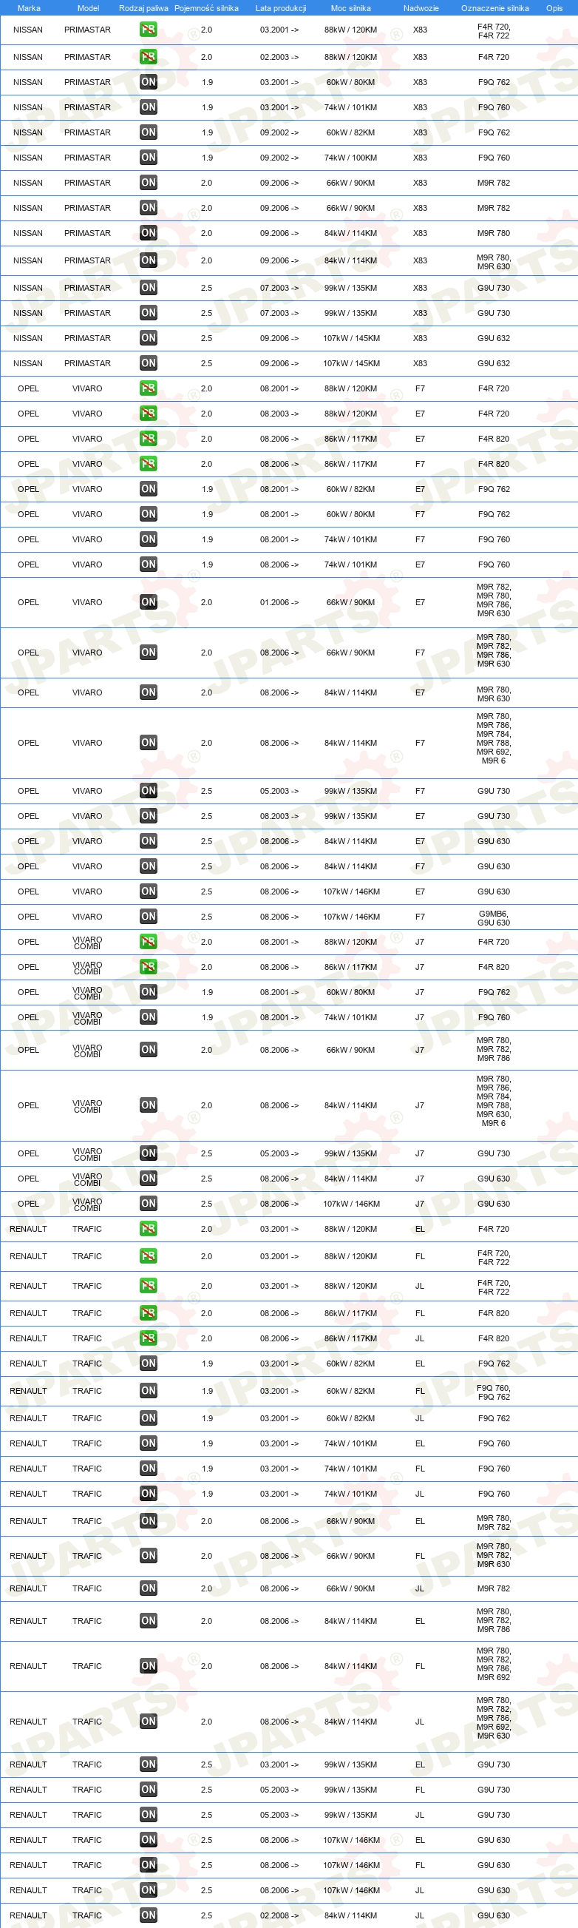Click PB icon in Opel Vivaro F7 88kW / 120KM row
Viewport: 578px width, 1928px height.
148,388
